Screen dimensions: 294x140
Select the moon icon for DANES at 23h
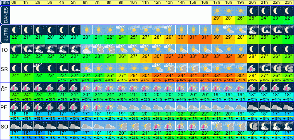[x=288, y=11]
